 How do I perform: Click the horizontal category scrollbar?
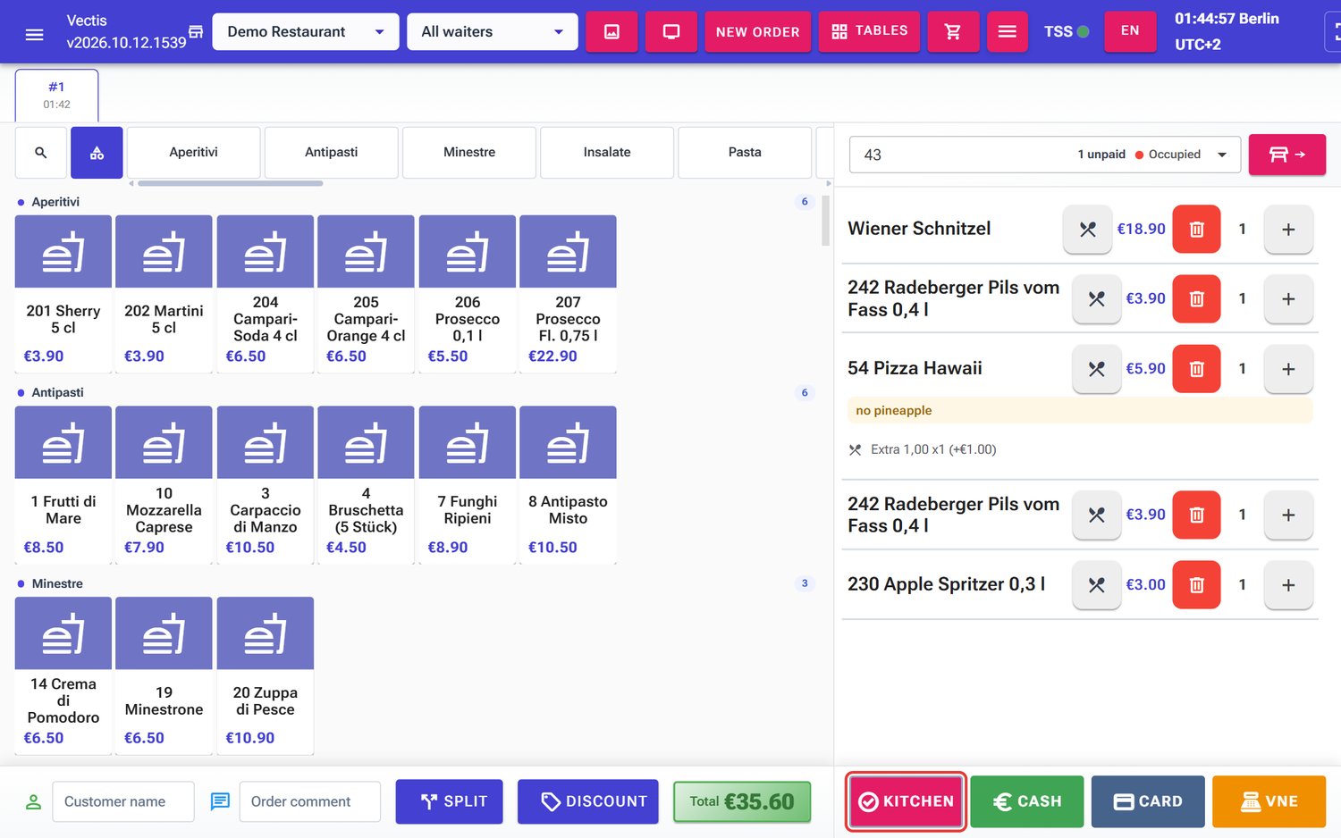231,183
